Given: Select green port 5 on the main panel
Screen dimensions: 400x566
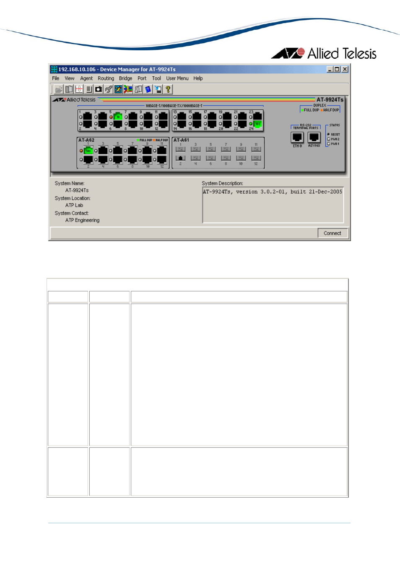Looking at the screenshot, I should click(118, 117).
